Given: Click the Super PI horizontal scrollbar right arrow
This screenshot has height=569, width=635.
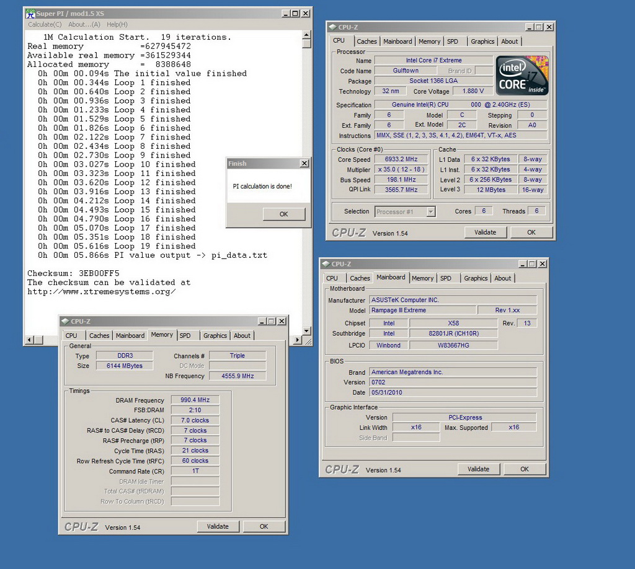Looking at the screenshot, I should tap(298, 340).
